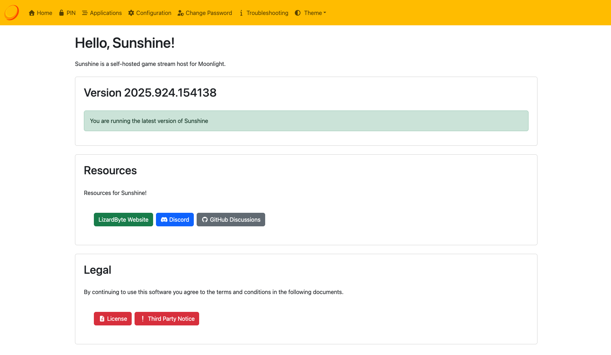Image resolution: width=611 pixels, height=355 pixels.
Task: Open the Applications menu item
Action: point(106,13)
